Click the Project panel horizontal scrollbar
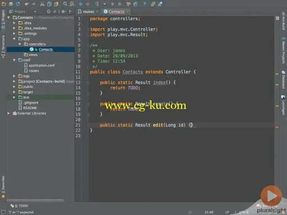The image size is (287, 215). click(35, 200)
